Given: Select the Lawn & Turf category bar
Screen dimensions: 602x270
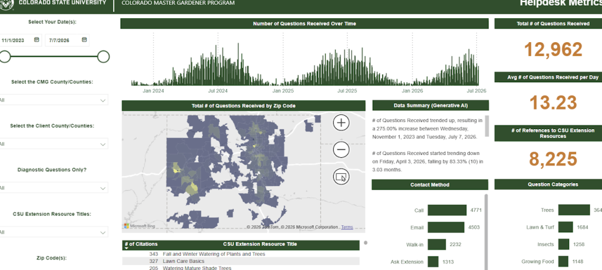Looking at the screenshot, I should [566, 227].
